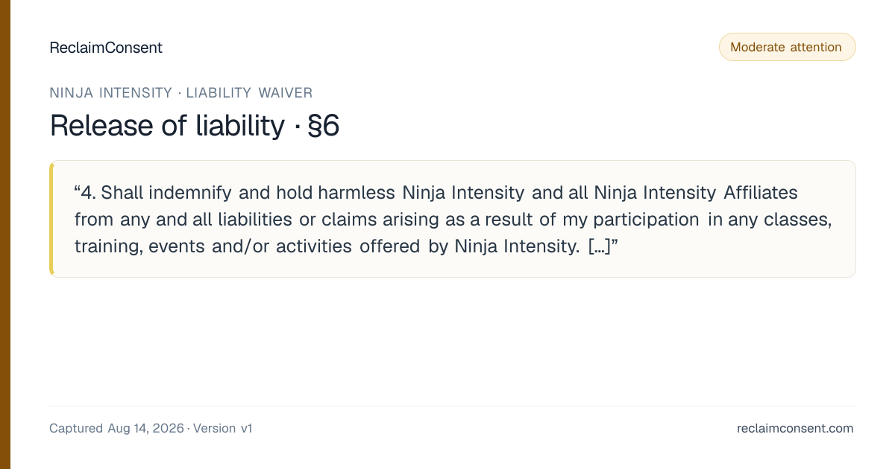The image size is (895, 469).
Task: Click the ReclaimConsent brand name
Action: click(106, 48)
